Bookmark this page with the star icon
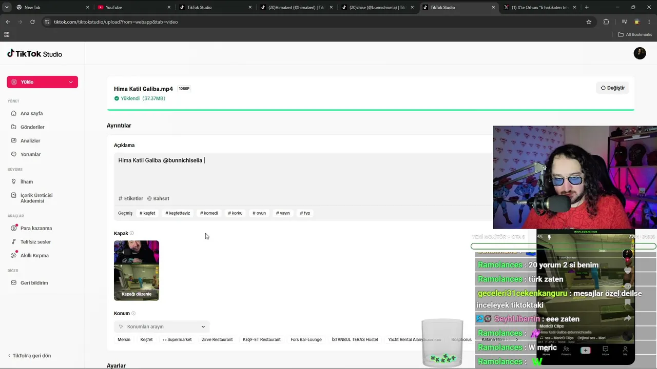The image size is (657, 369). pos(589,22)
